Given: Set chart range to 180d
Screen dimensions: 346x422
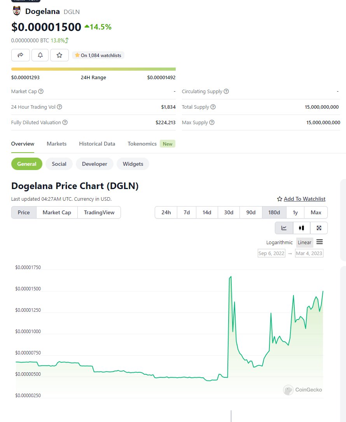Looking at the screenshot, I should 274,212.
